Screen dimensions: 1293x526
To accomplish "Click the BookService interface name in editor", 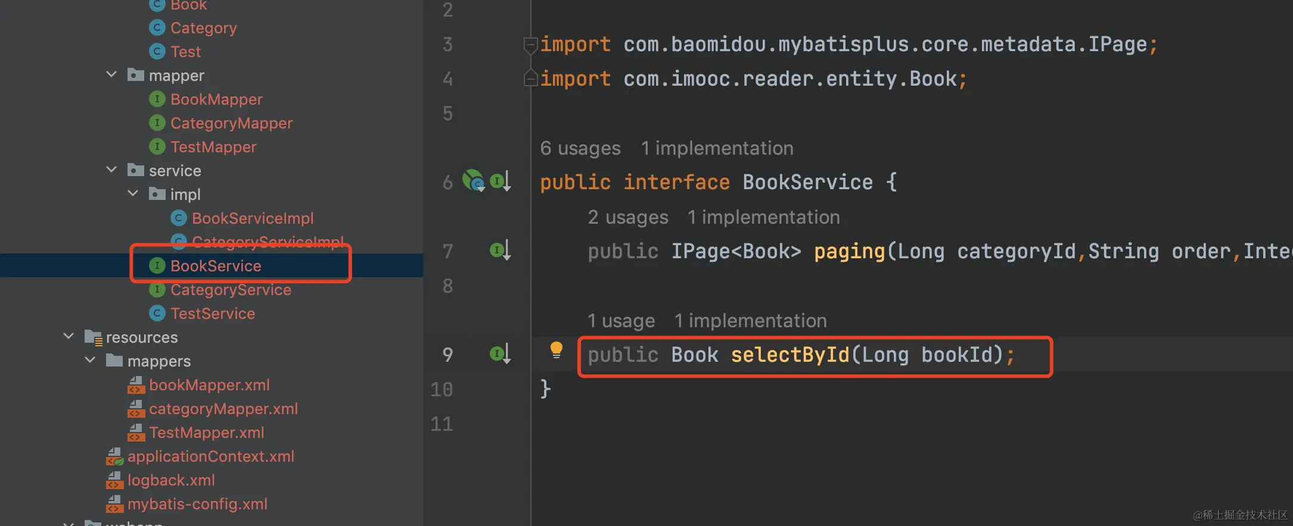I will coord(808,182).
